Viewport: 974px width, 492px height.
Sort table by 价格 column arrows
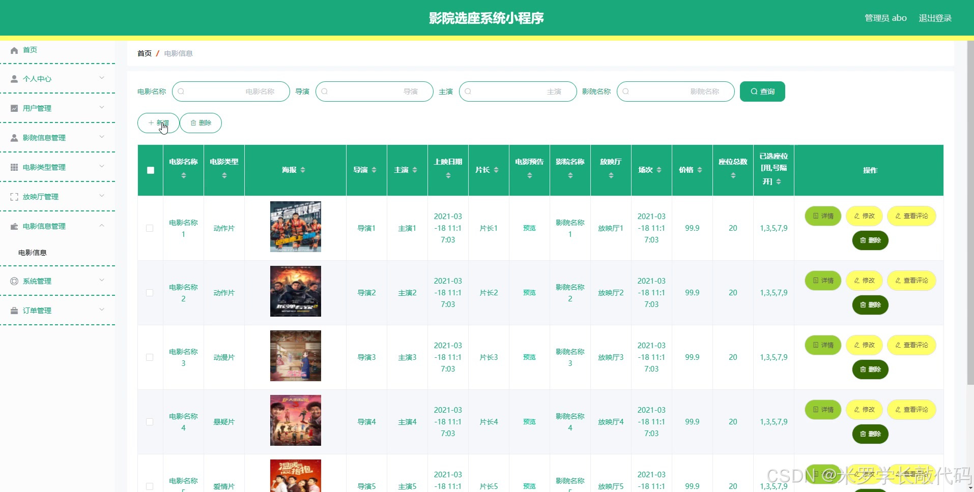(x=700, y=170)
